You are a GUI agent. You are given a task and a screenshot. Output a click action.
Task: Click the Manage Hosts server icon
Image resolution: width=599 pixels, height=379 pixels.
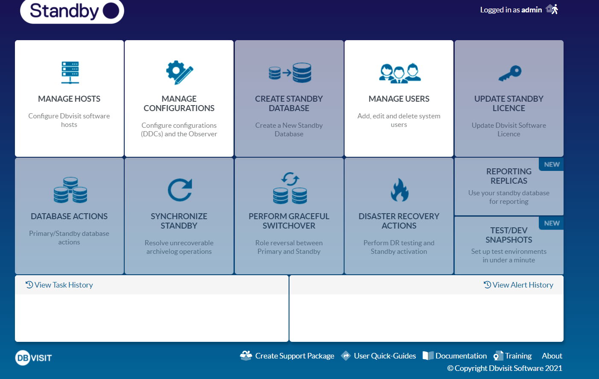click(70, 72)
